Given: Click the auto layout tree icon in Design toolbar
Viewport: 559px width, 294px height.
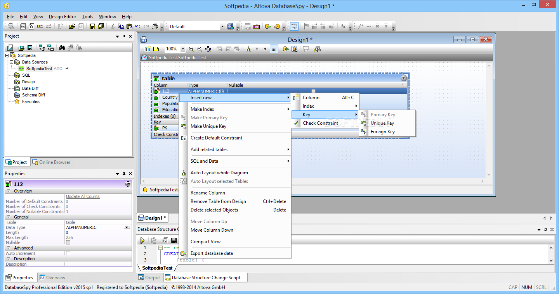Looking at the screenshot, I should pos(248,49).
